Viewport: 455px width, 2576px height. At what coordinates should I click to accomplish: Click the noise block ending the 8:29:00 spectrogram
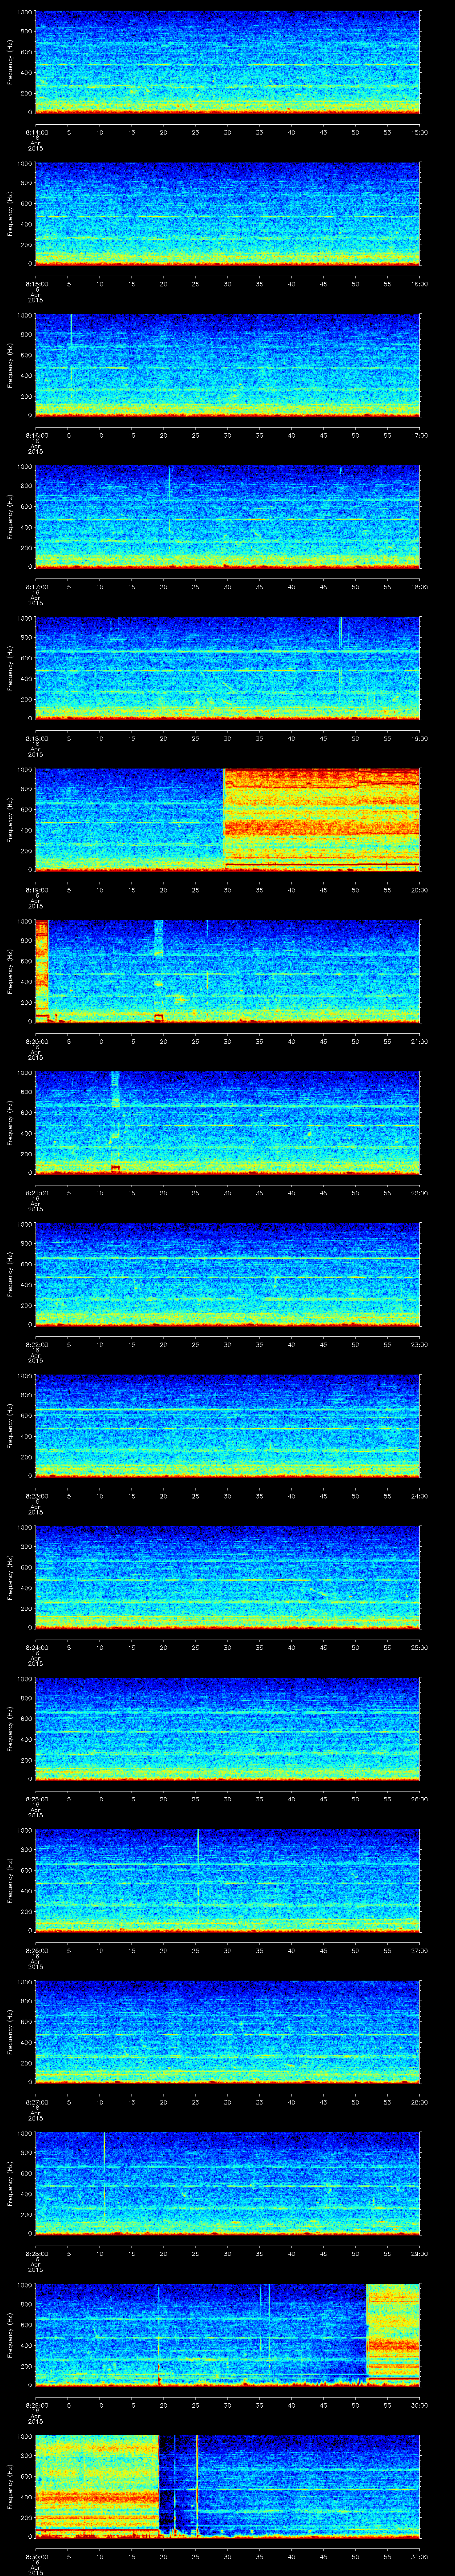393,2336
